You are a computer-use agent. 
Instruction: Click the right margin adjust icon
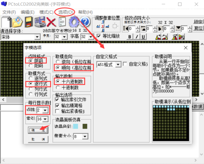tap(160, 28)
